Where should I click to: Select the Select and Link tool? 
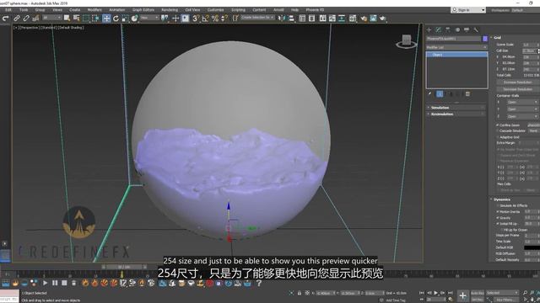tap(17, 19)
